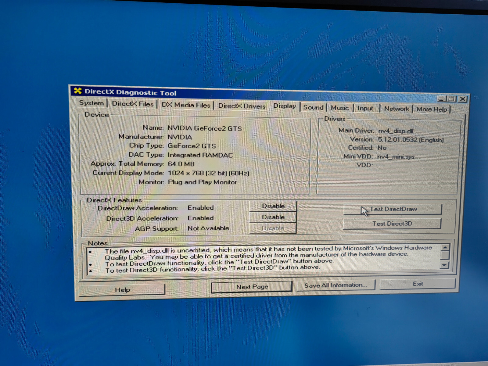Maximize the DirectX Diagnostic Tool window
The height and width of the screenshot is (366, 488).
pyautogui.click(x=451, y=99)
